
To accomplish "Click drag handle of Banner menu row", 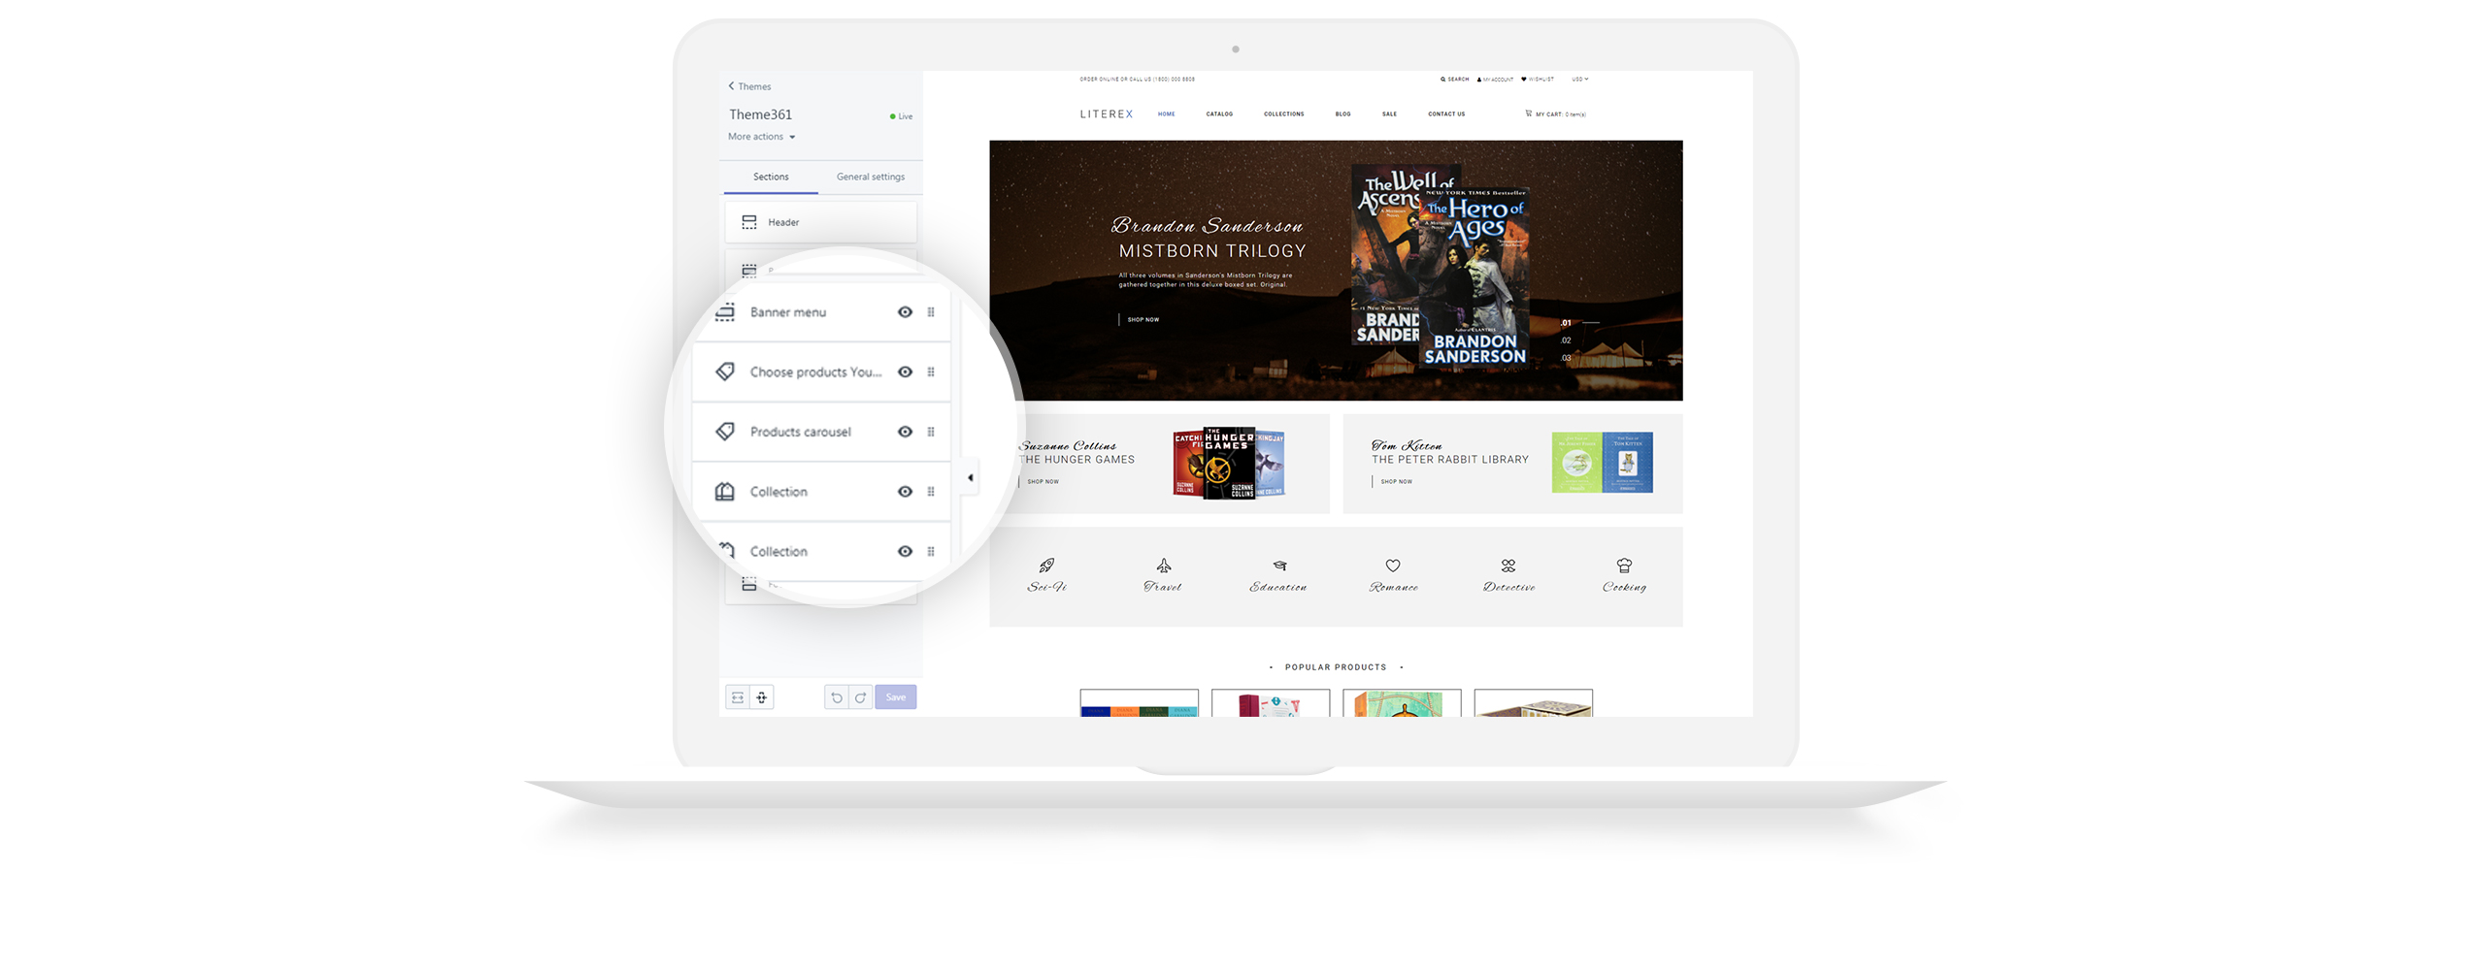I will [931, 312].
